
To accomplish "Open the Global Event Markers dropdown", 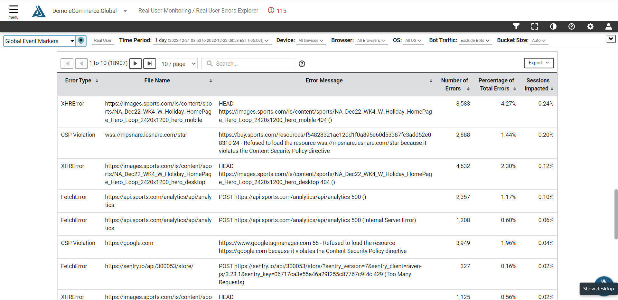I will [x=40, y=41].
